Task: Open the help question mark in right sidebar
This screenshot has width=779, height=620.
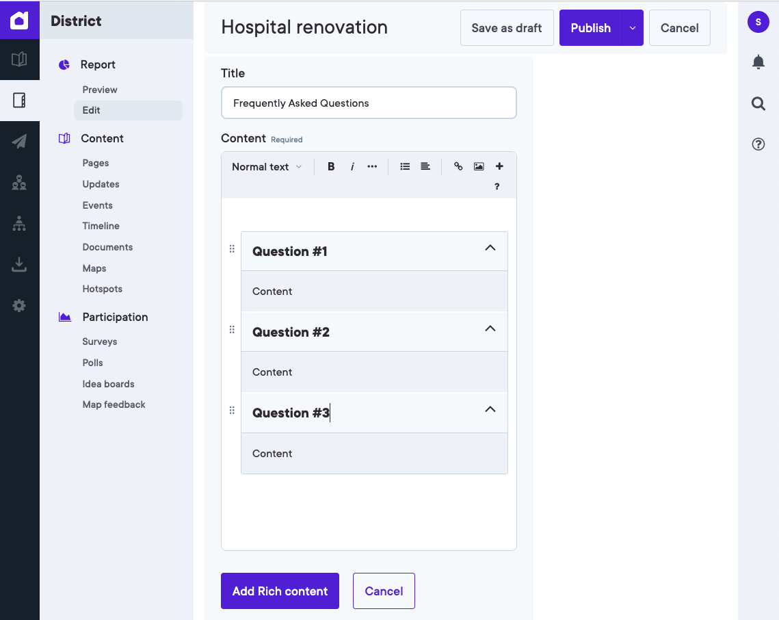Action: coord(758,144)
